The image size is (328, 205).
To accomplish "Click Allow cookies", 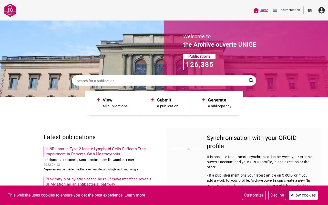I will pyautogui.click(x=303, y=195).
